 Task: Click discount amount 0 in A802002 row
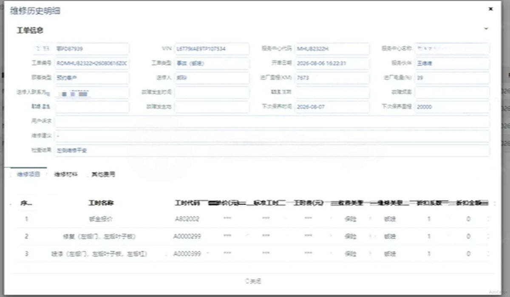468,219
